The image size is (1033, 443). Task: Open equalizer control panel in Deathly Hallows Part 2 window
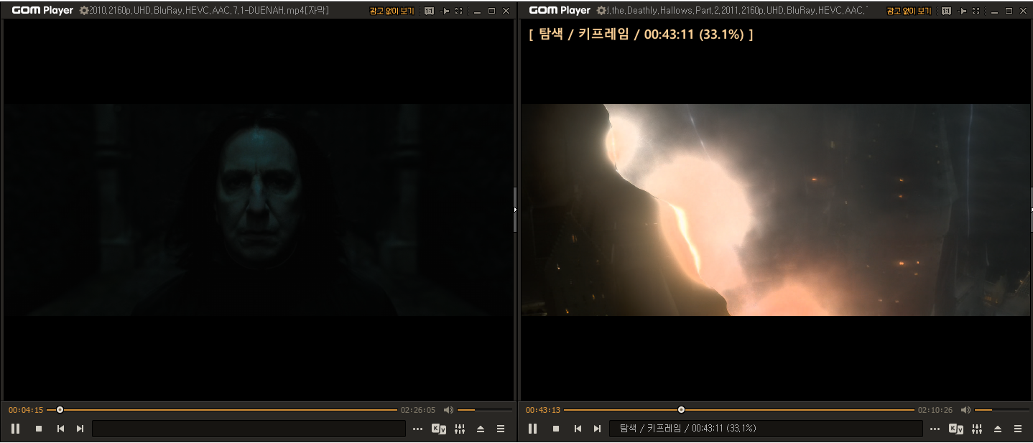tap(977, 429)
